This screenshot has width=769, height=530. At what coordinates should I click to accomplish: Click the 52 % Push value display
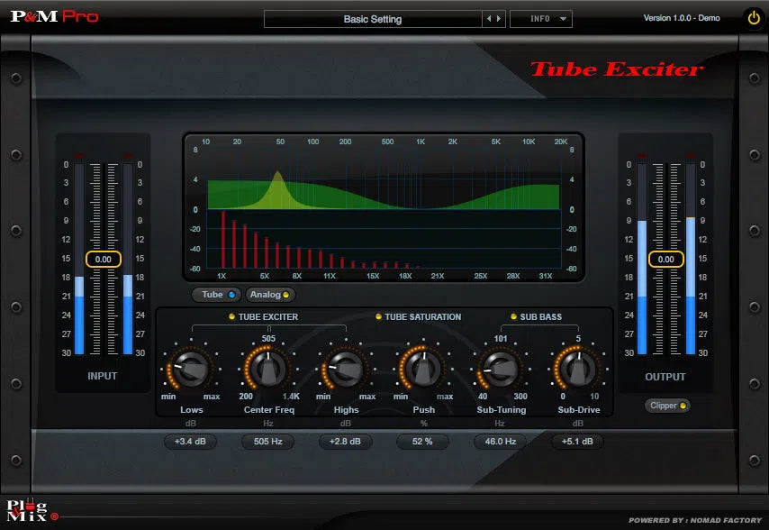pos(422,442)
